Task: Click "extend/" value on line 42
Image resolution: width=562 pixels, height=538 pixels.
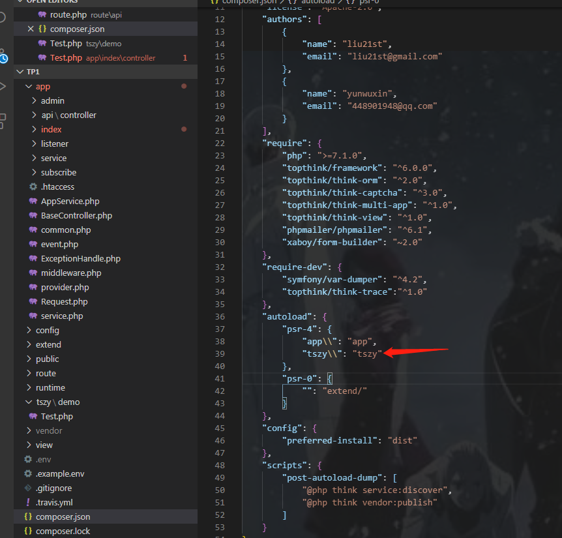Action: tap(344, 391)
